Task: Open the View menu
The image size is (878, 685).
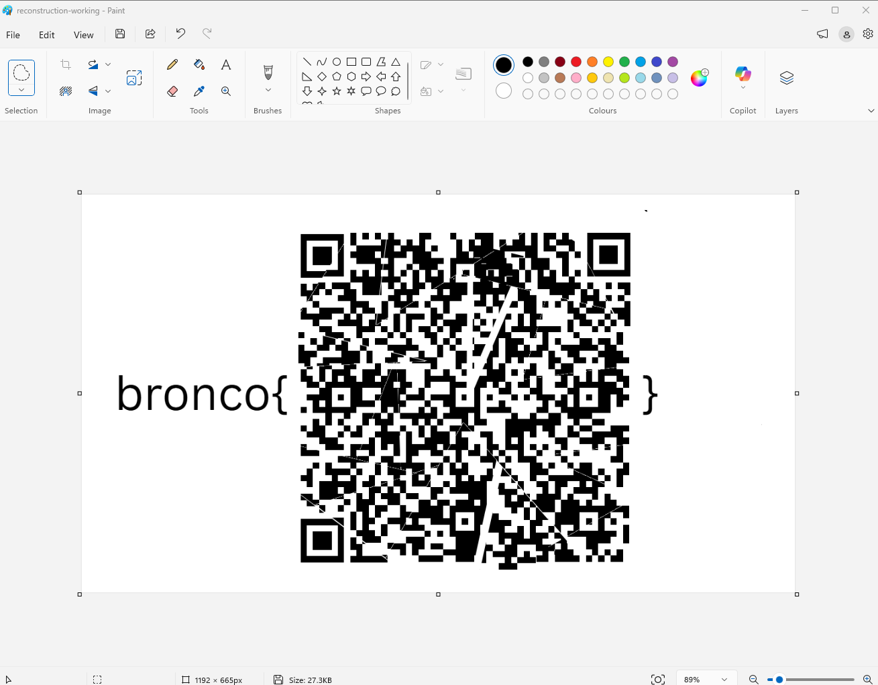Action: (x=84, y=35)
